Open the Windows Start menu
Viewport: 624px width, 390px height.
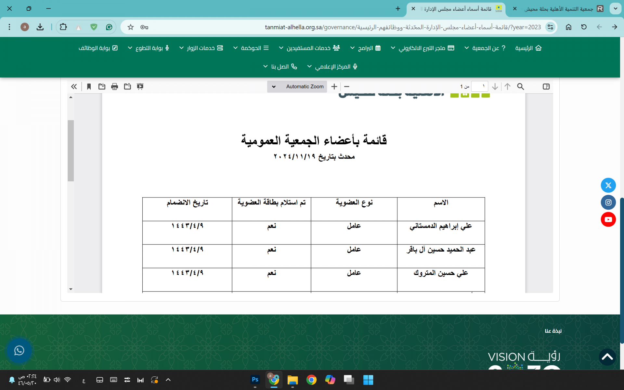coord(368,380)
